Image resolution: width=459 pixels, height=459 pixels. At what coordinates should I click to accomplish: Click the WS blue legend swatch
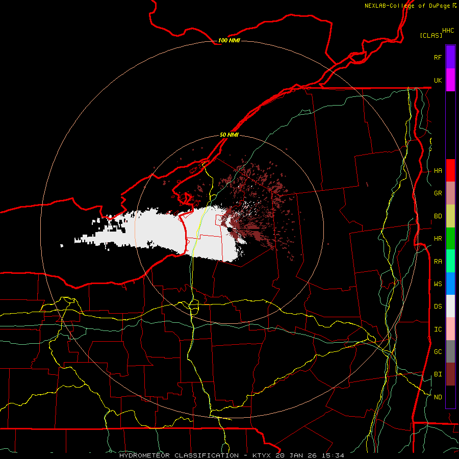point(450,284)
